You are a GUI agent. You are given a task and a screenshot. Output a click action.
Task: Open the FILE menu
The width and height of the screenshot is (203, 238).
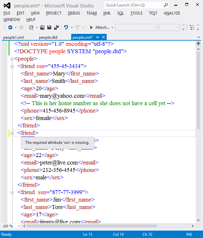7,13
